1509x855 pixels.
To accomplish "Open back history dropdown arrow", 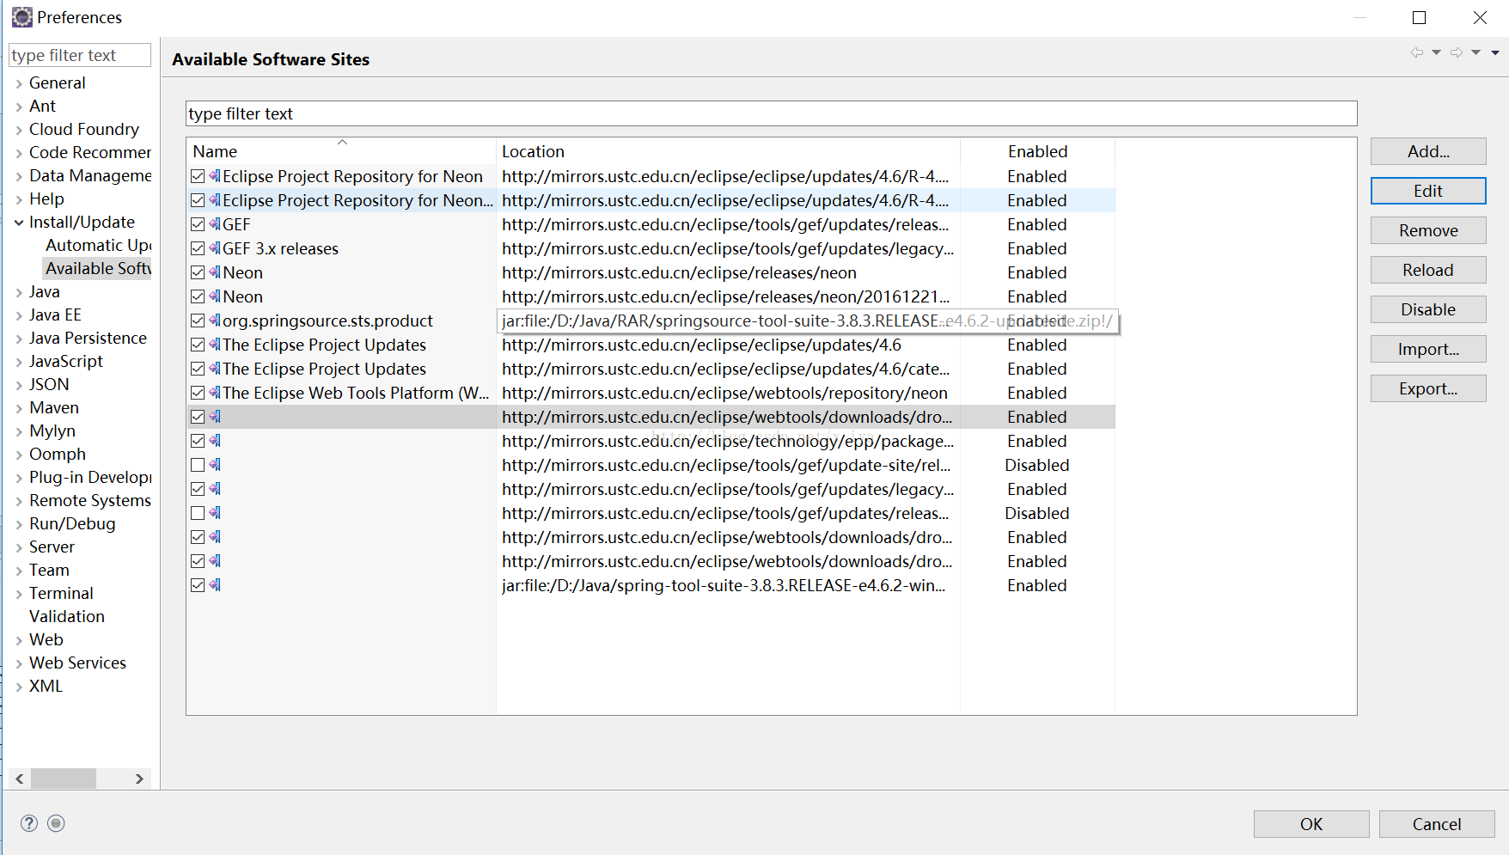I will pos(1436,52).
